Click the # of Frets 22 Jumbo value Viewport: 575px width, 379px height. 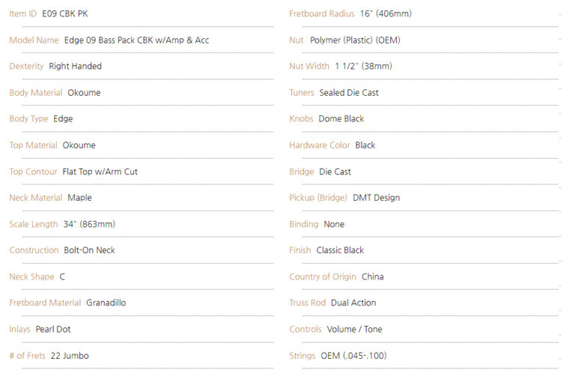click(x=70, y=356)
